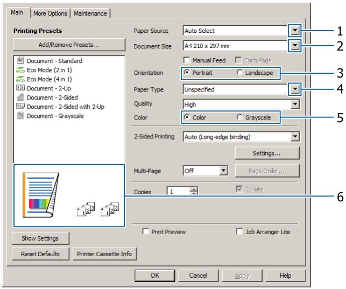The width and height of the screenshot is (346, 289).
Task: Select 'Document - 2-Sided with 2-Up' preset text
Action: coord(66,107)
